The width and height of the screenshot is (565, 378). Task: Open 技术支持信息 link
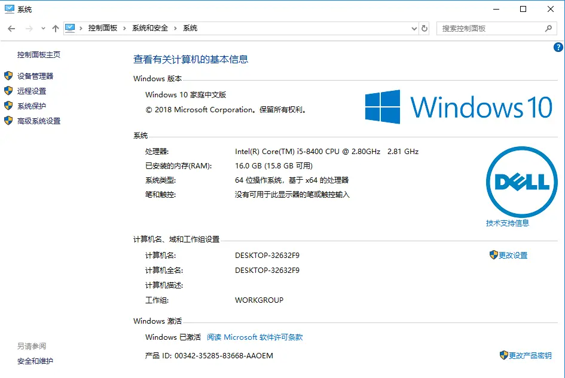point(508,223)
